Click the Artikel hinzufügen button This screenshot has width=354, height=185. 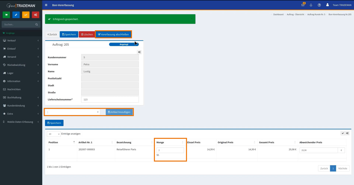click(x=119, y=112)
